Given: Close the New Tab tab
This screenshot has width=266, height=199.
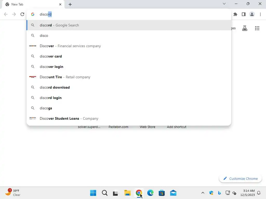Looking at the screenshot, I should click(60, 4).
